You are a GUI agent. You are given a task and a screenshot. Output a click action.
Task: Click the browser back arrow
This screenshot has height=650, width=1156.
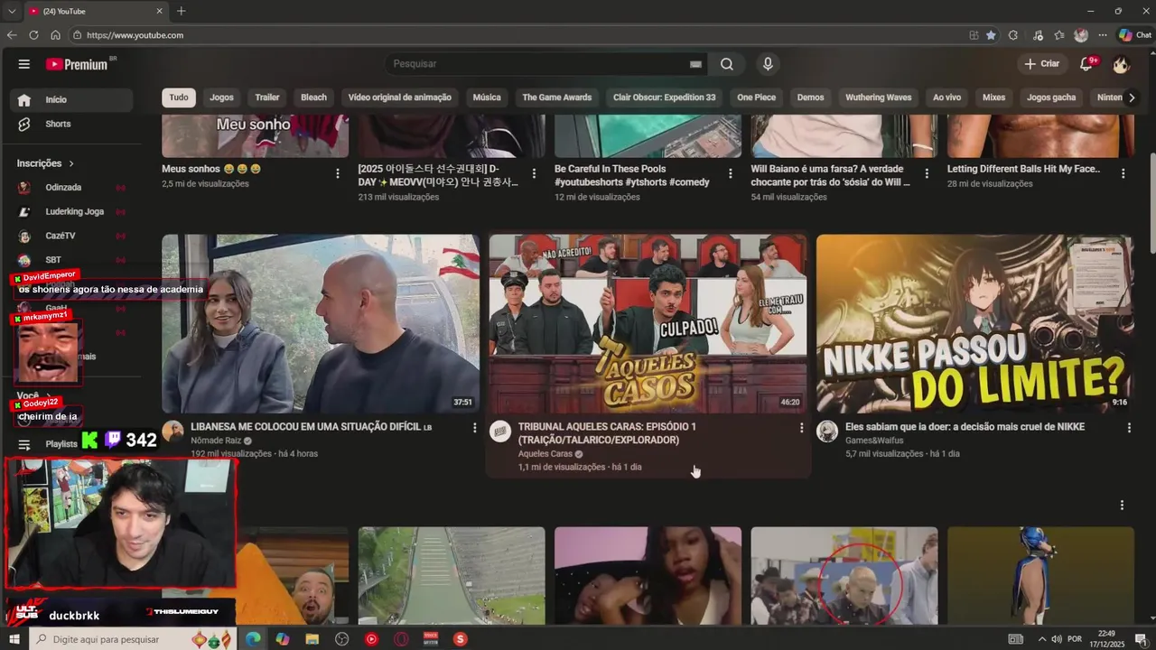[12, 35]
